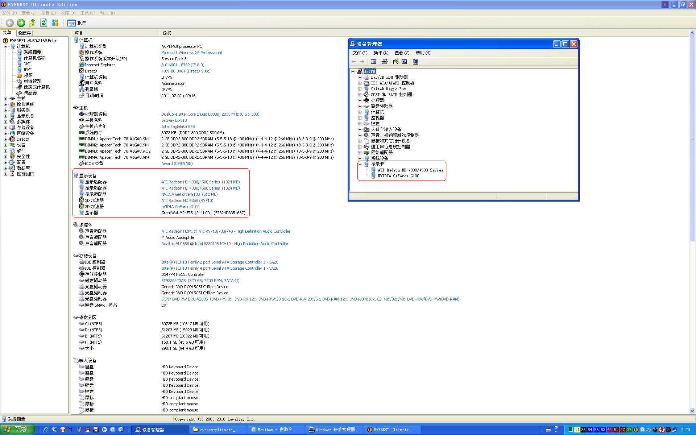Switch to Windows 任务管理器 taskbar button
This screenshot has height=435, width=696.
point(333,430)
